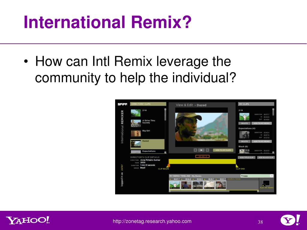The width and height of the screenshot is (307, 230).
Task: Click the Clip End yellow marker
Action: [x=237, y=165]
